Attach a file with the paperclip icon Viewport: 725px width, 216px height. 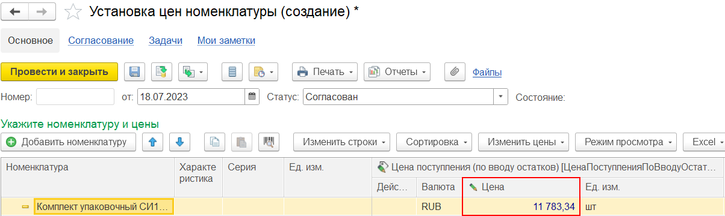[455, 72]
